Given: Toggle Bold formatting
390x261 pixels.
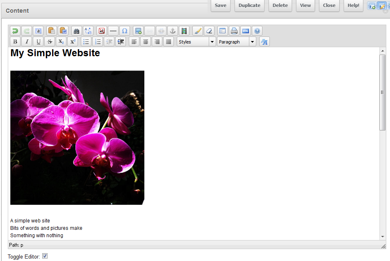Looking at the screenshot, I should pyautogui.click(x=15, y=41).
